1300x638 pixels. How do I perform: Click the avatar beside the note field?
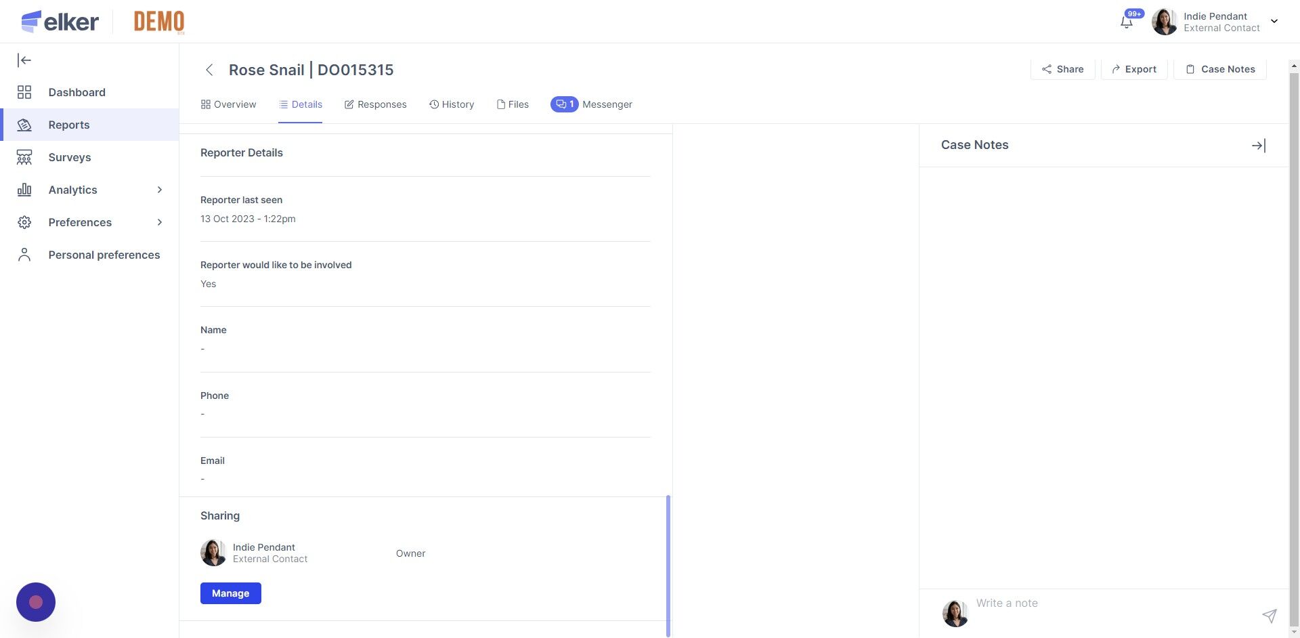point(955,613)
